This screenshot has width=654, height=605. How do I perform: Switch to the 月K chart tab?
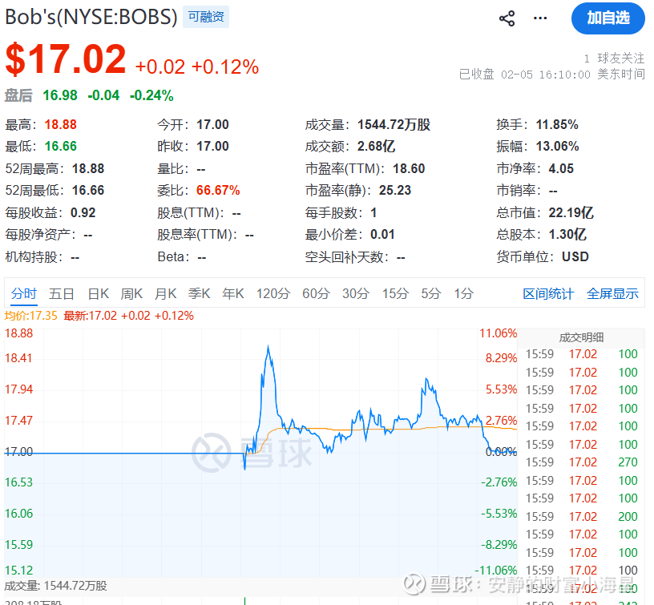(166, 293)
